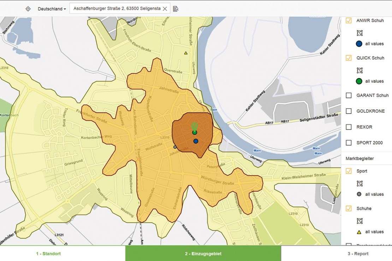The height and width of the screenshot is (261, 392).
Task: Click the Klein-Welzheimer Straße map label
Action: point(304,176)
